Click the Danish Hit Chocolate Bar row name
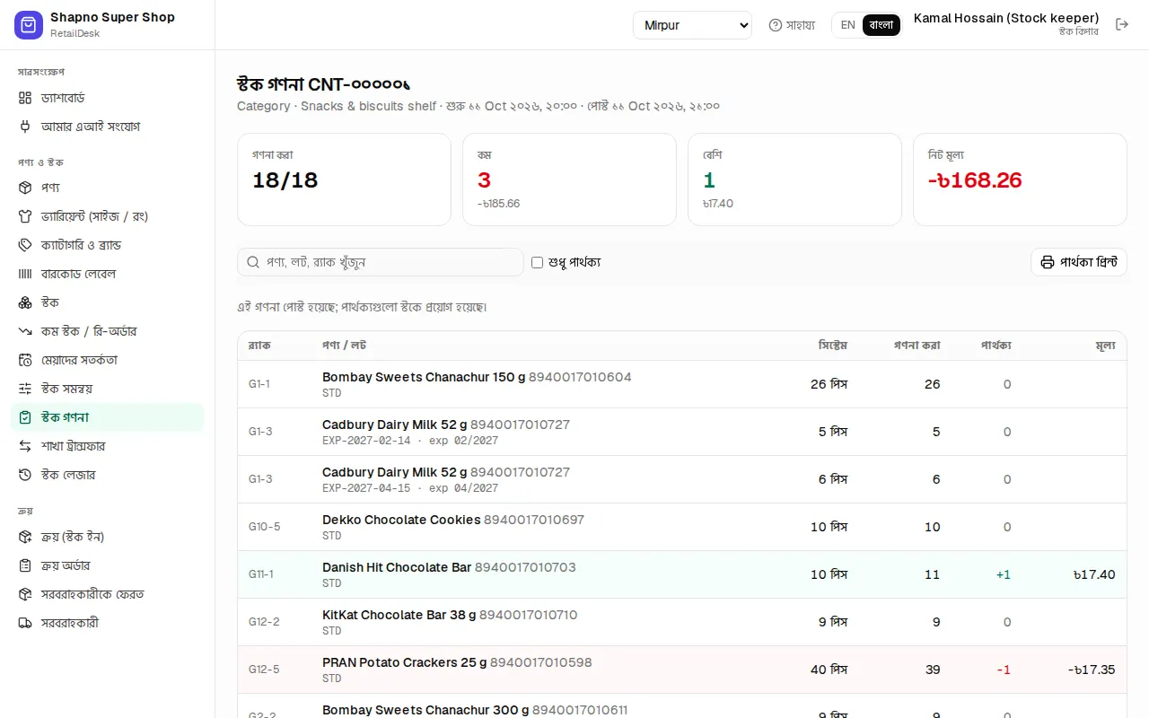Image resolution: width=1149 pixels, height=718 pixels. pos(397,567)
